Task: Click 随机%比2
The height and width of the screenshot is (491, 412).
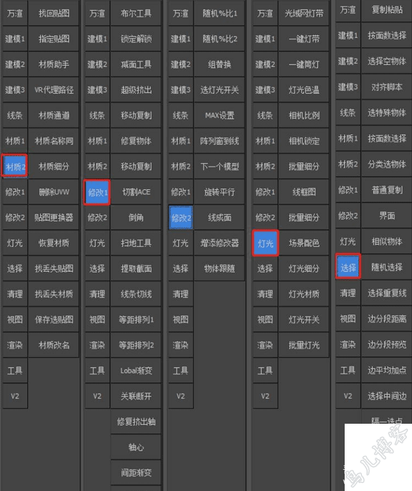Action: coord(219,39)
